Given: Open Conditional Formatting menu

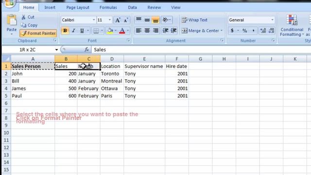Looking at the screenshot, I should point(292,26).
